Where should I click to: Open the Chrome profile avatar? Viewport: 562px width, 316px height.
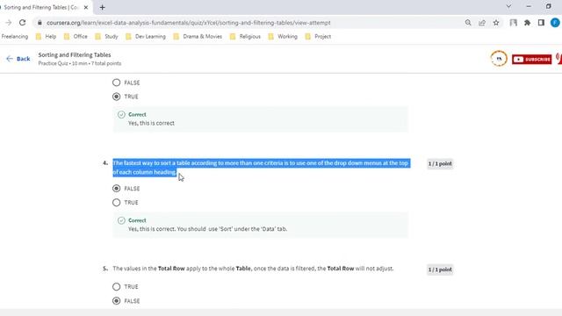tap(555, 23)
